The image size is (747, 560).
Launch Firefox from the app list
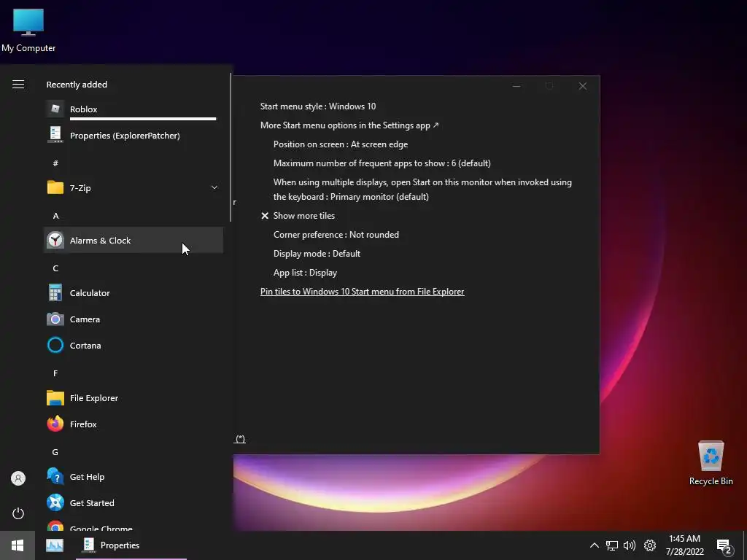133,424
